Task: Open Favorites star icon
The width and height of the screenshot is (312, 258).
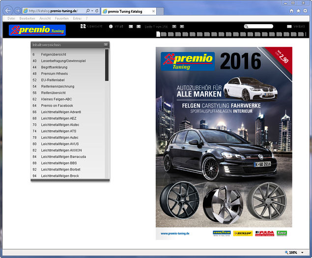Action: pos(298,11)
